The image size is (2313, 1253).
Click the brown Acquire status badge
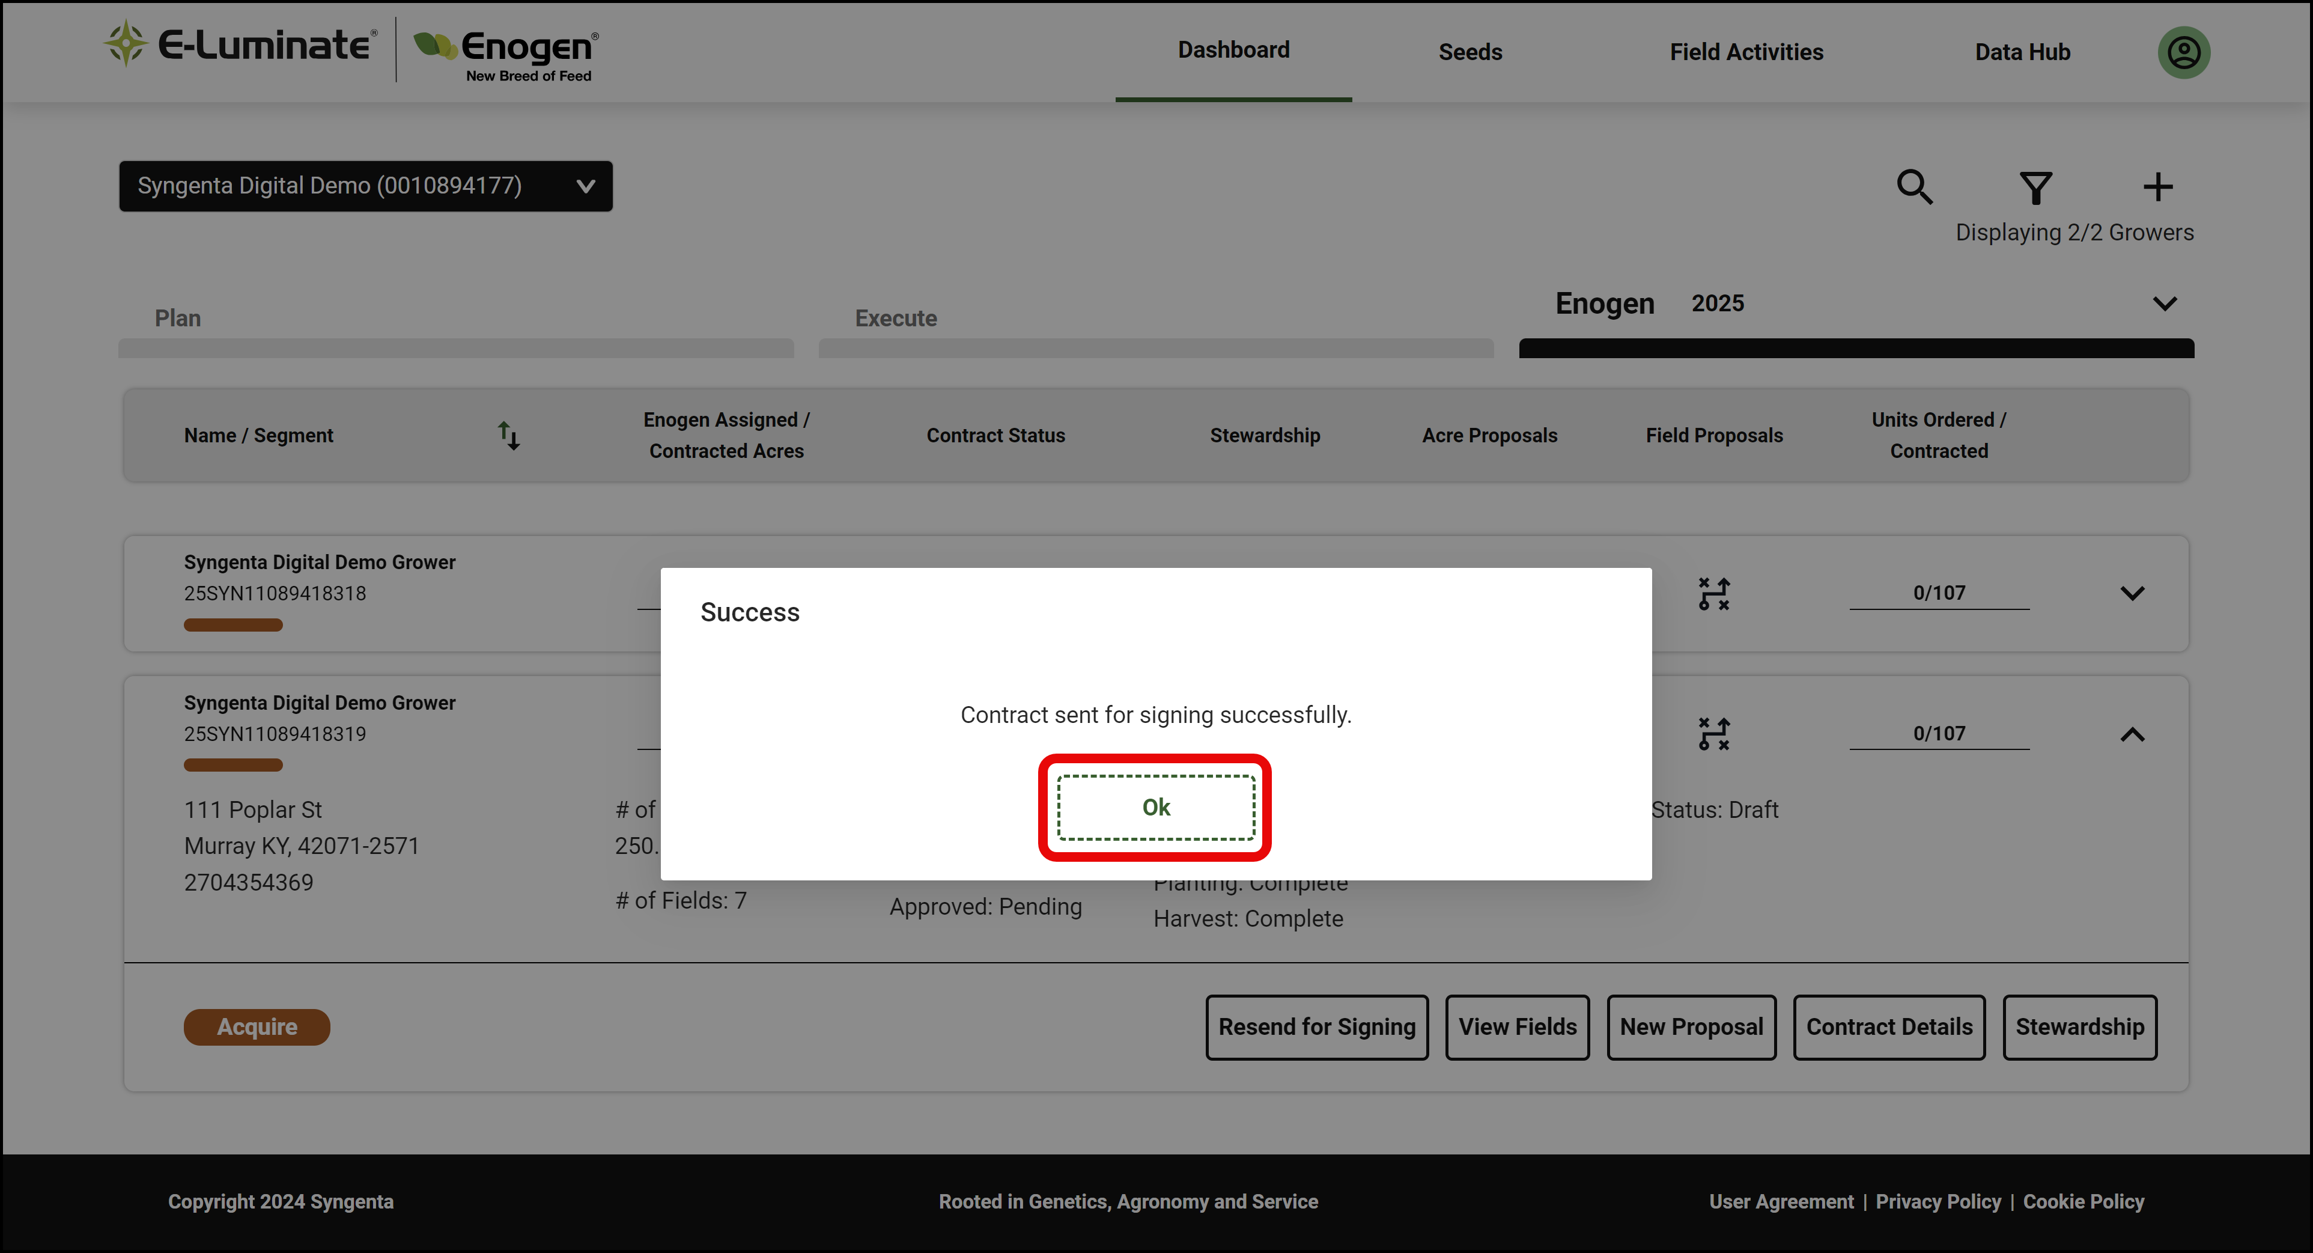pos(257,1026)
